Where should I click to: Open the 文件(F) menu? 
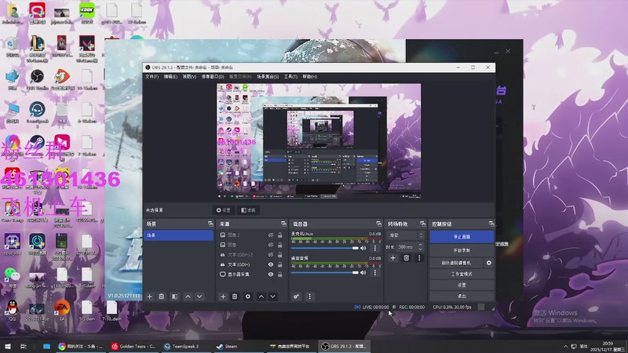click(x=152, y=76)
